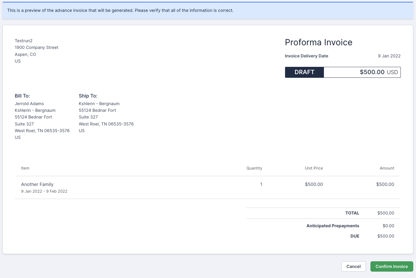Click the Item column header
The height and width of the screenshot is (278, 416).
25,168
